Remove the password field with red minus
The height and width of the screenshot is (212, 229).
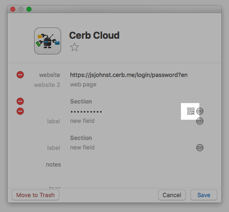tap(20, 111)
